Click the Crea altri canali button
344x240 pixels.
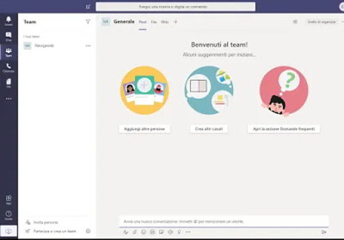[x=209, y=129]
